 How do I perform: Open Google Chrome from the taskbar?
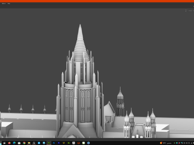(x=24, y=143)
